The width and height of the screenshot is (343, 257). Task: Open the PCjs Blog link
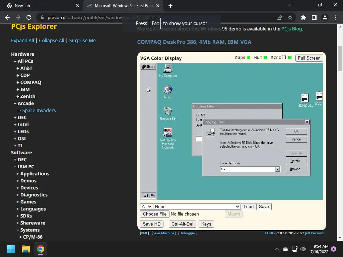tap(292, 29)
